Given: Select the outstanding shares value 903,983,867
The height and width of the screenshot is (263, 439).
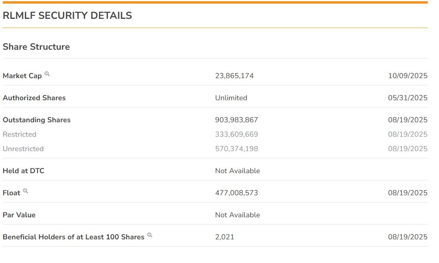Looking at the screenshot, I should [x=237, y=120].
